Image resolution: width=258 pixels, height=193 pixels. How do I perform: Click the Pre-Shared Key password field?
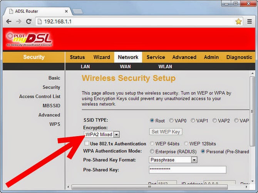[x=188, y=170]
